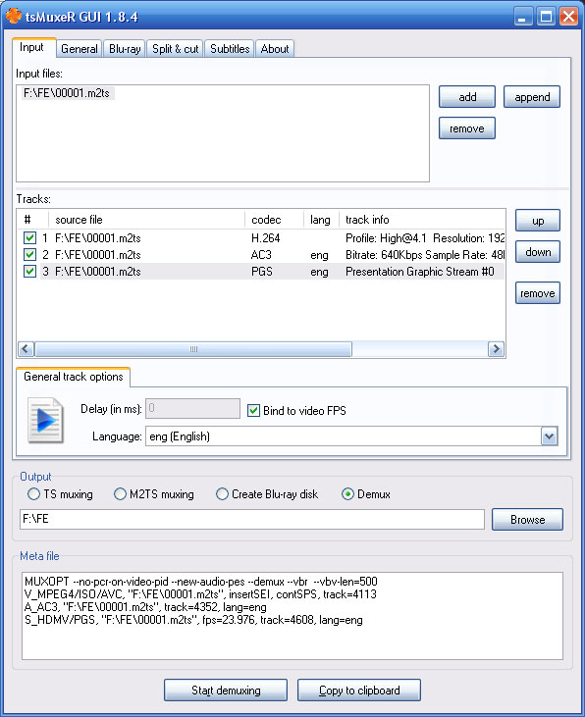This screenshot has height=717, width=585.
Task: Click the lang column header
Action: click(321, 220)
